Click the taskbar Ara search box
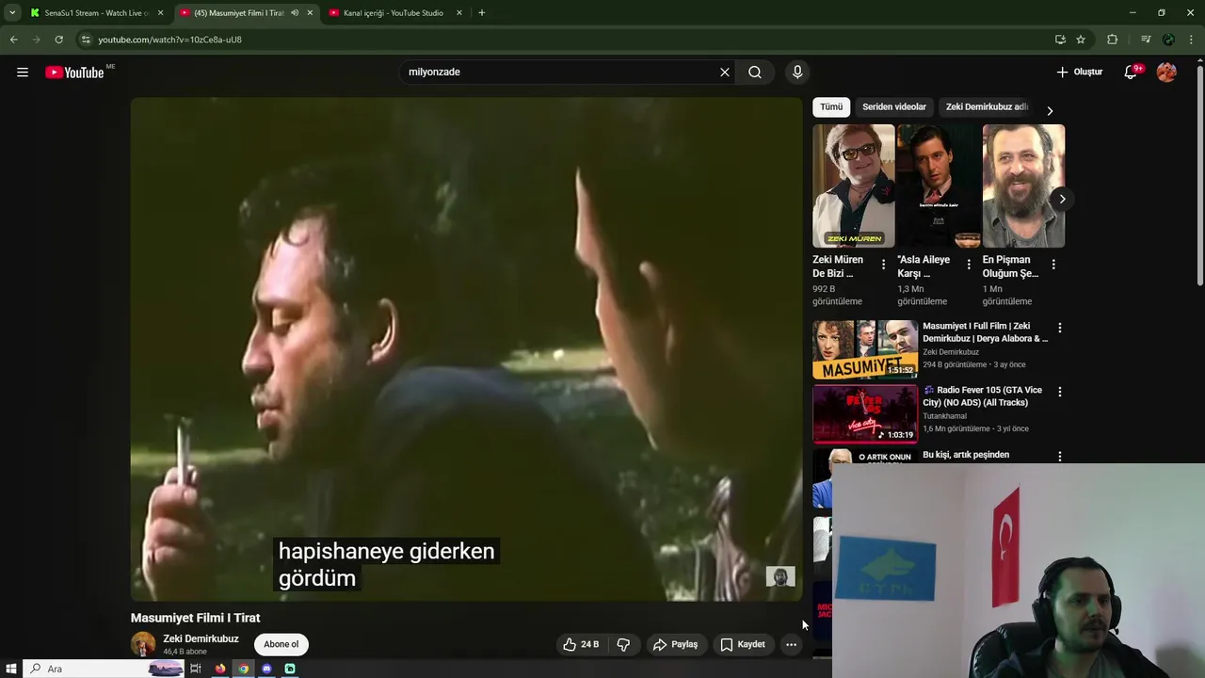Screen dimensions: 1205x678 (104, 669)
